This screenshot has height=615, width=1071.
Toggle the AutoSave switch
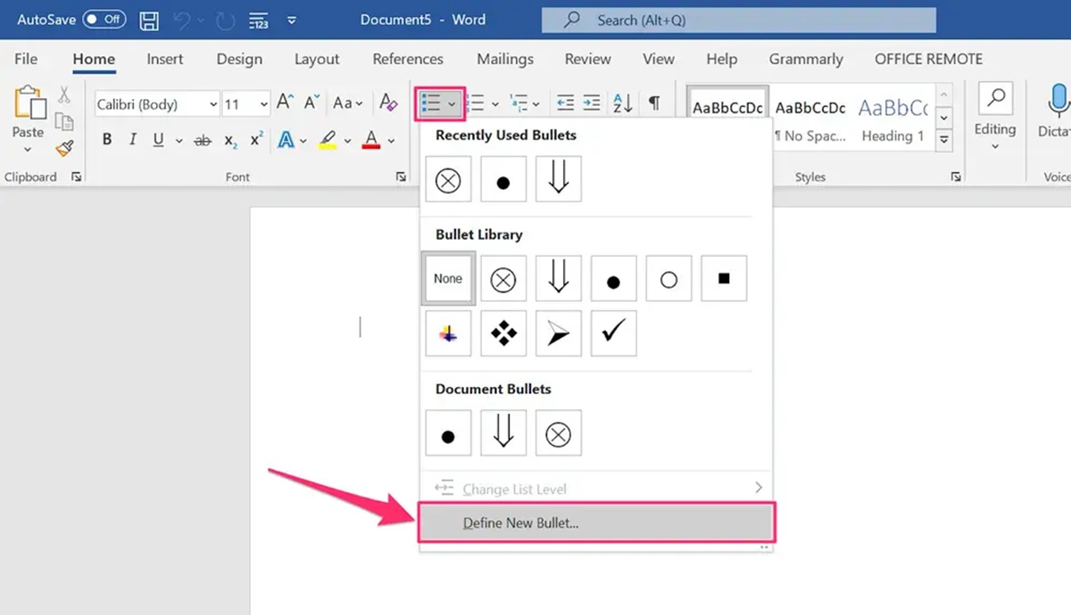click(104, 20)
